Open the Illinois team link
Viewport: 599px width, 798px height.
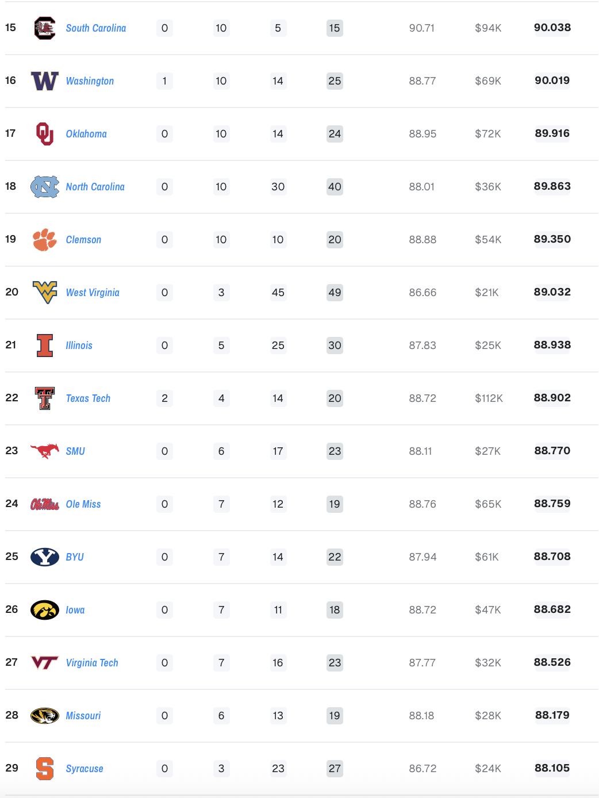click(x=79, y=346)
